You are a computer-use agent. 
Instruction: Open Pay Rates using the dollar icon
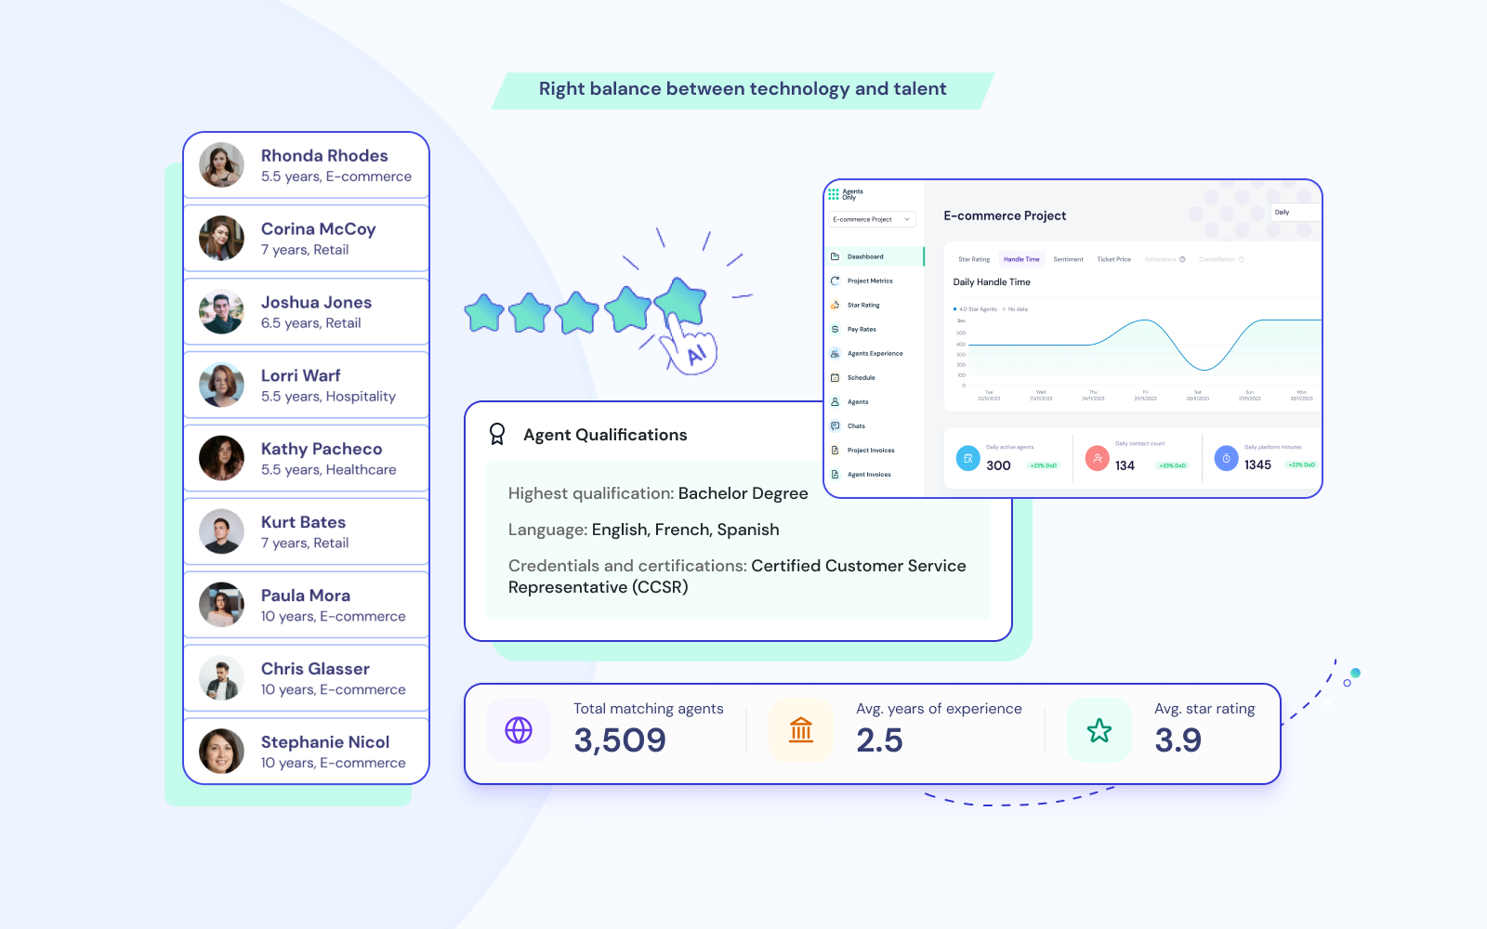(x=835, y=329)
